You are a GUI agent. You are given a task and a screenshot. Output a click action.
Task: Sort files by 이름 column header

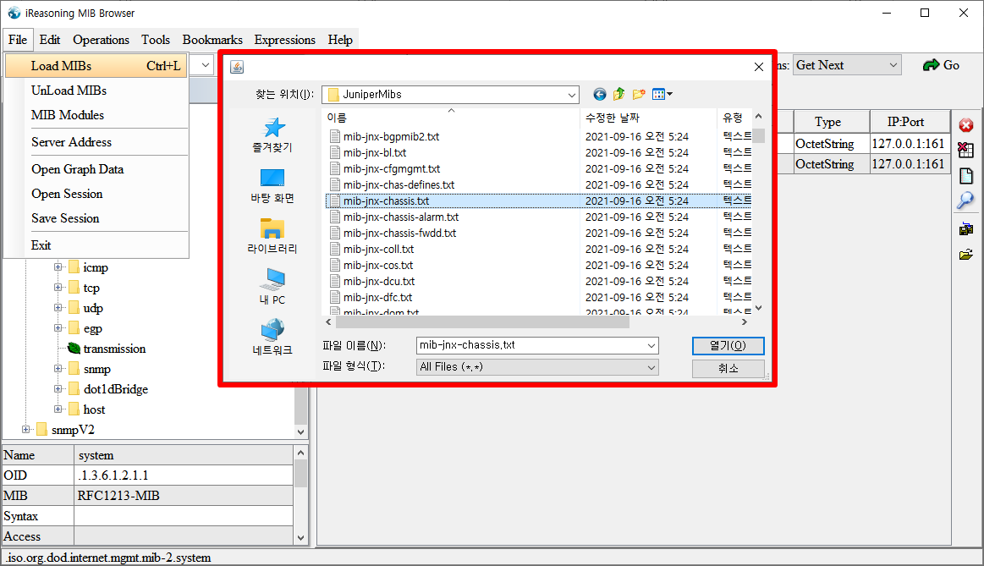coord(451,118)
